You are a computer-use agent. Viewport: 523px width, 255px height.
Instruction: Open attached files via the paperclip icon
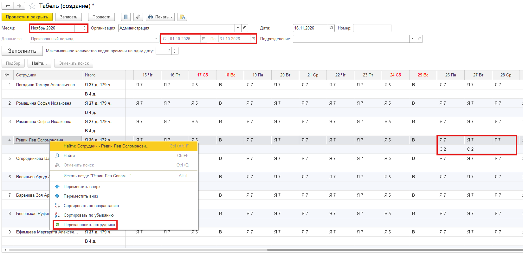point(138,17)
